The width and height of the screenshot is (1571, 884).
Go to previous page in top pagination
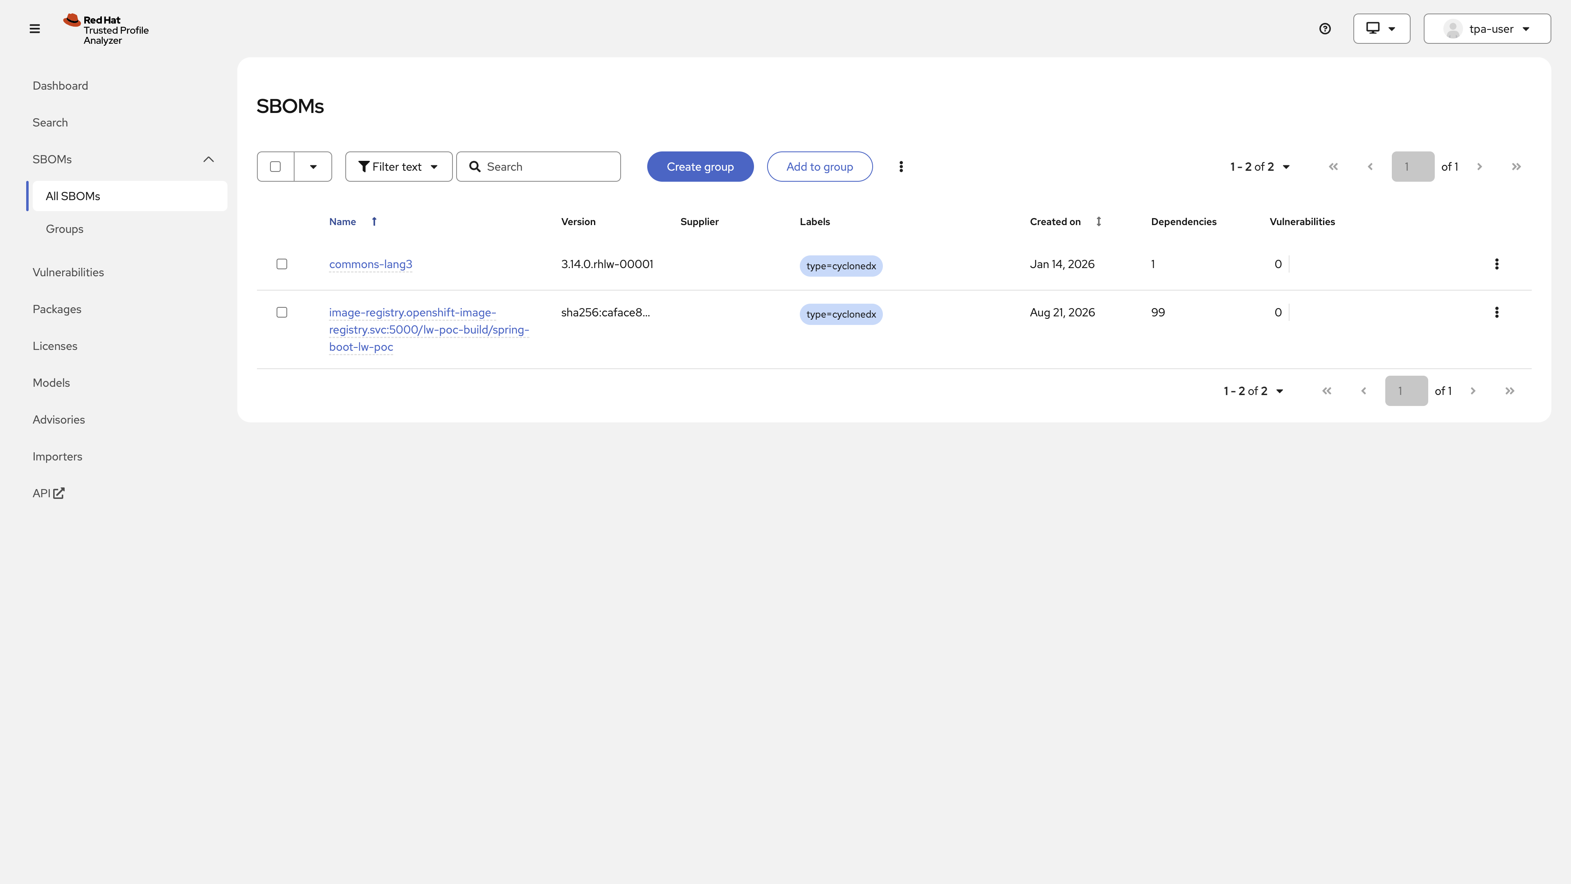(1370, 167)
